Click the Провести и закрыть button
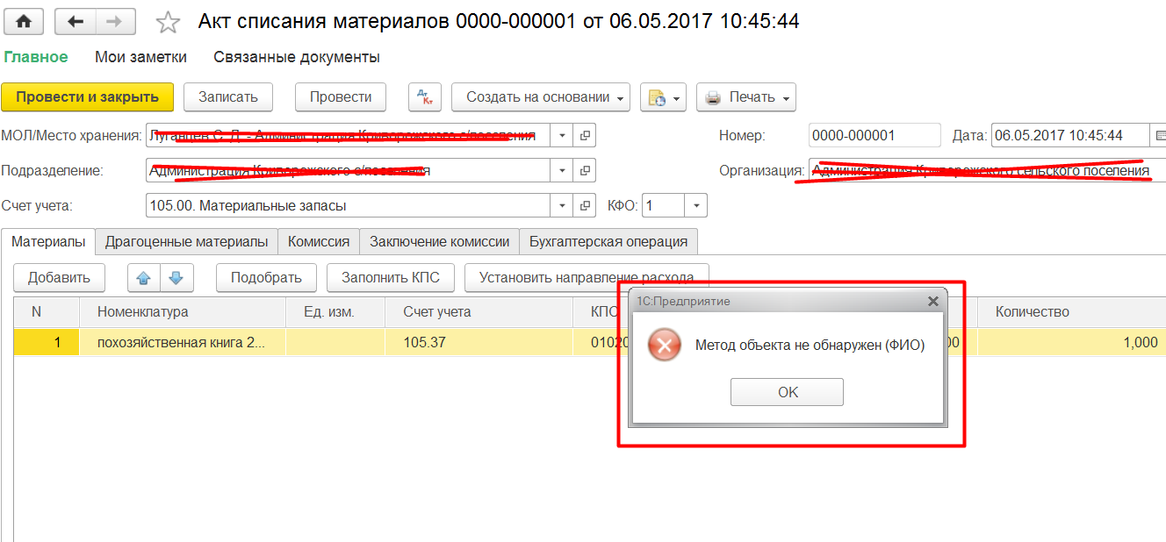1166x542 pixels. click(x=87, y=97)
